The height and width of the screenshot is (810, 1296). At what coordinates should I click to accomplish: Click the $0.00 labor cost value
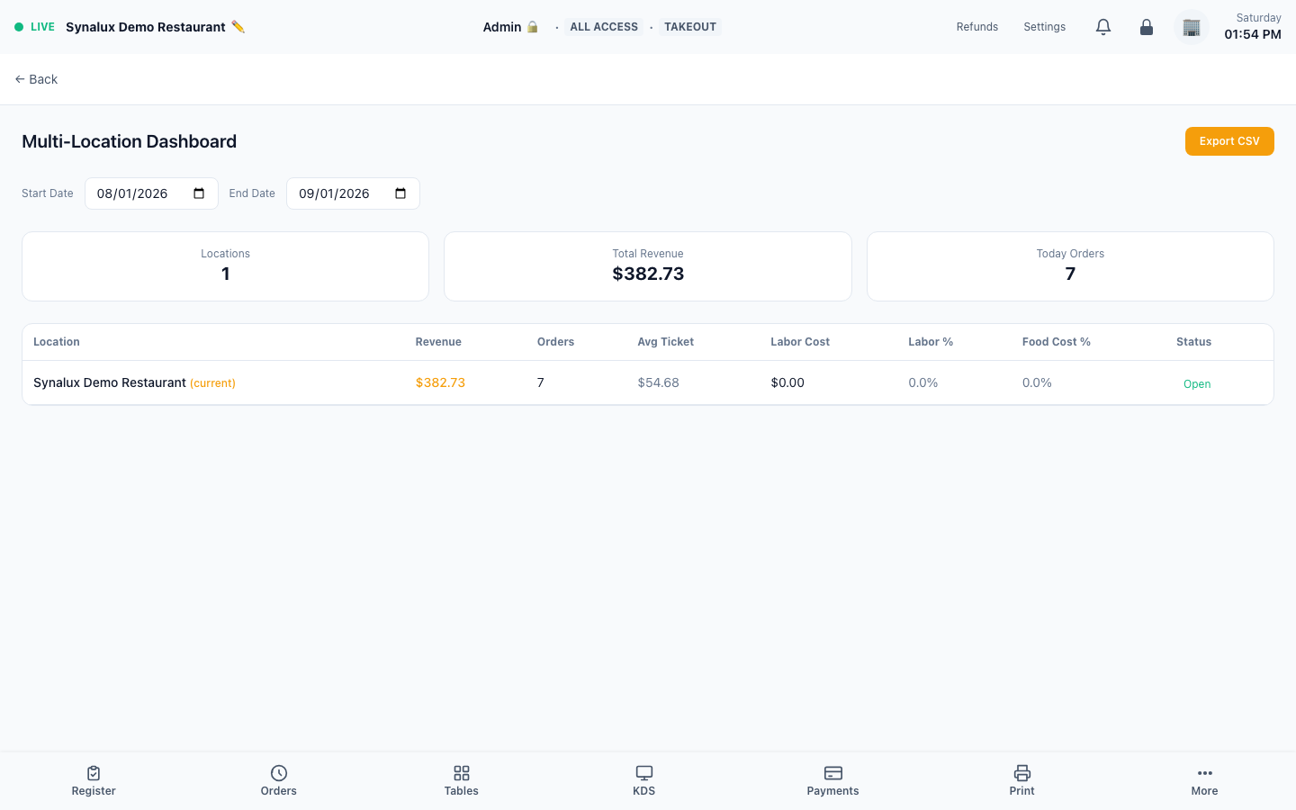click(787, 382)
